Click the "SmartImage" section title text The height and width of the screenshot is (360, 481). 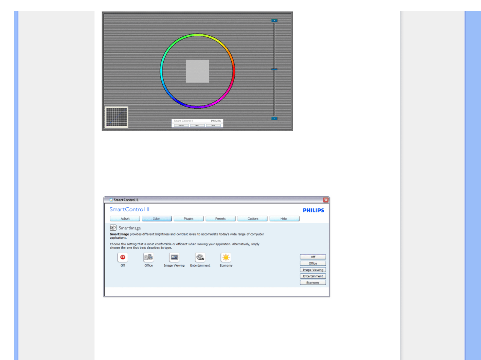pos(130,228)
